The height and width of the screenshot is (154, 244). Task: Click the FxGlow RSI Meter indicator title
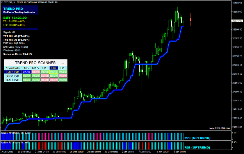tap(15, 142)
